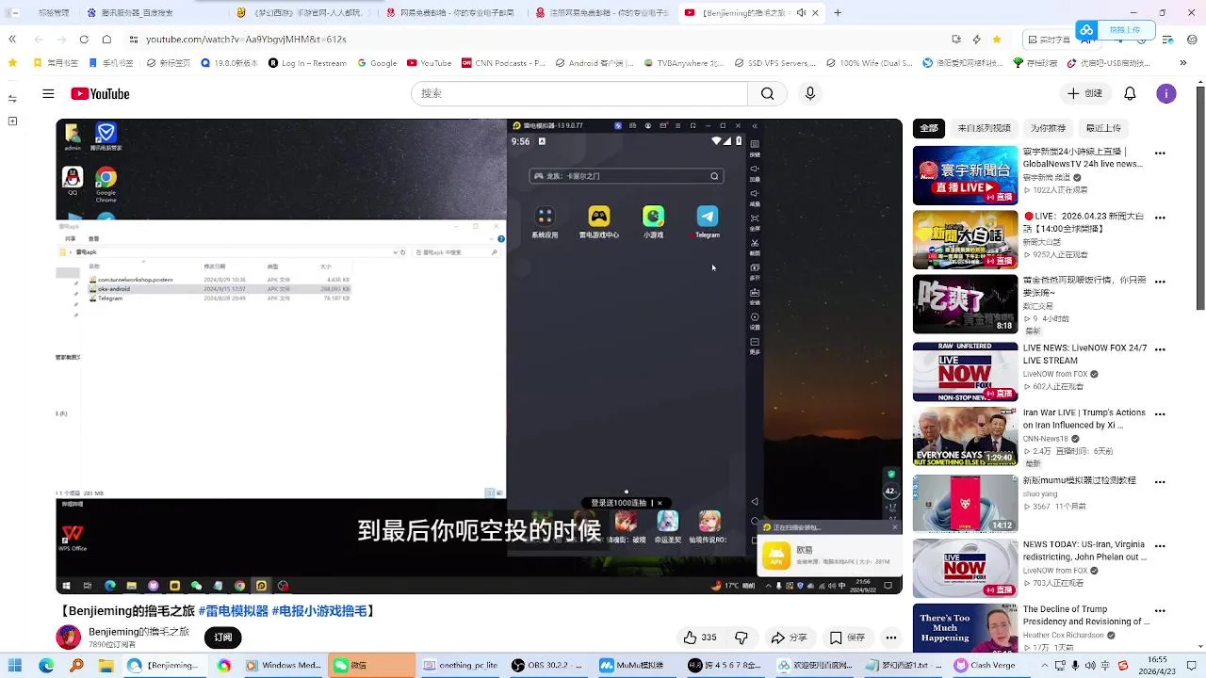The height and width of the screenshot is (678, 1206).
Task: Open the 寰宇新聞台 live stream thumbnail
Action: tap(965, 175)
